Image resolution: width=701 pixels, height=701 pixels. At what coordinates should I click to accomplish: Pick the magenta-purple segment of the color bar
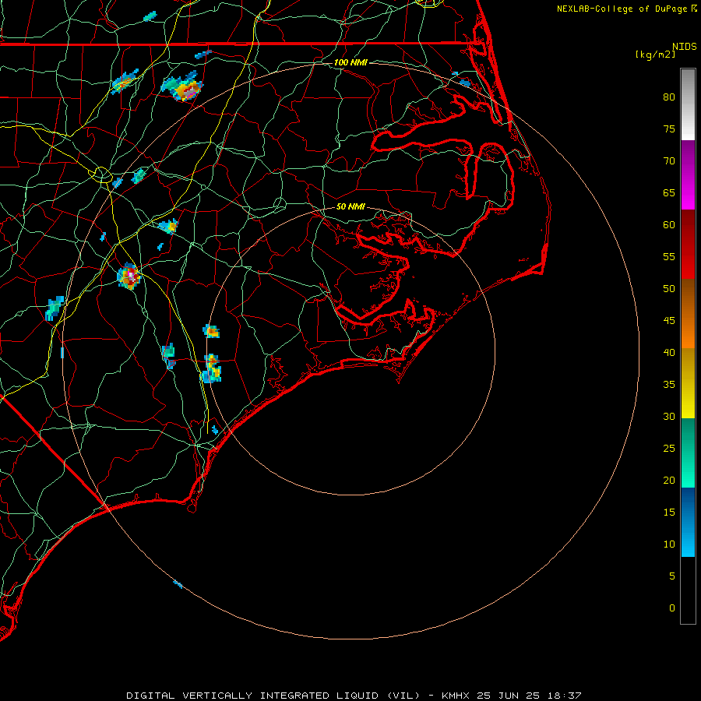[688, 174]
